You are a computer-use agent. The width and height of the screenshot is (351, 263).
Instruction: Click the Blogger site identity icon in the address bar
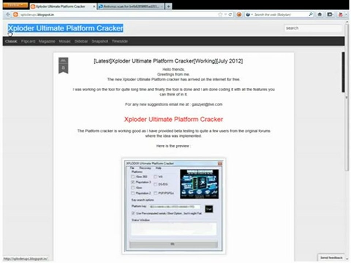(15, 15)
